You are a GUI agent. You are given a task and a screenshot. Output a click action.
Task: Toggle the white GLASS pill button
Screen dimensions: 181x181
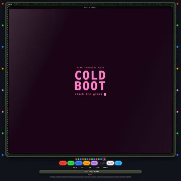110,163
